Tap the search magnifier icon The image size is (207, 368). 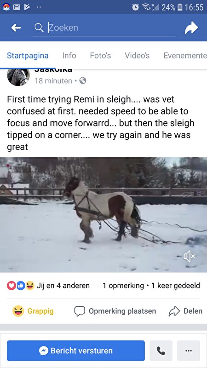point(39,28)
